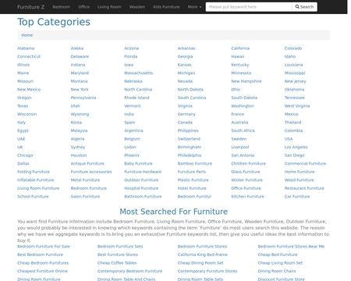
Task: Open the Kitchen Furniture link
Action: tap(248, 197)
